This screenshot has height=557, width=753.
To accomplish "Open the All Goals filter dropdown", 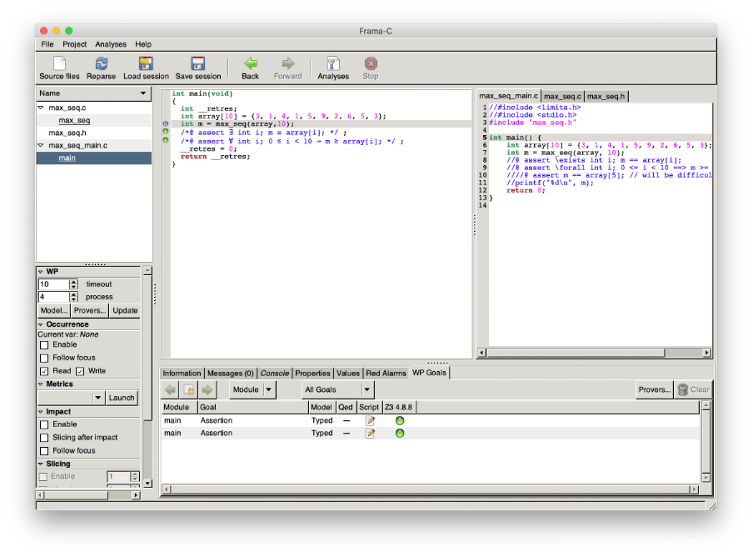I will point(337,389).
